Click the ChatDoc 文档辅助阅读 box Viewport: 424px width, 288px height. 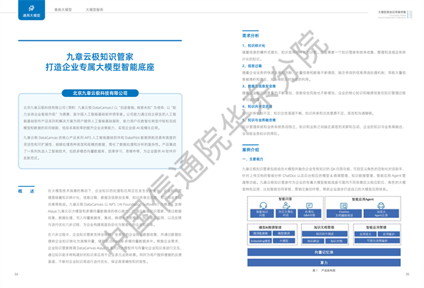pyautogui.click(x=343, y=213)
